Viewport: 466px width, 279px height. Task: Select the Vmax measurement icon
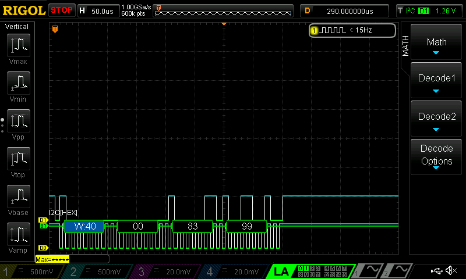coord(19,45)
